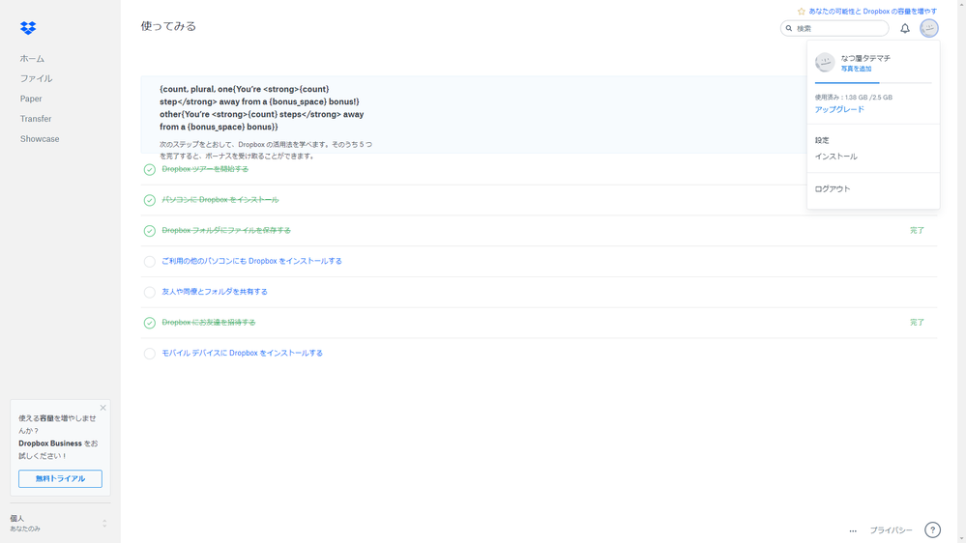Open the notifications bell
966x543 pixels.
[905, 29]
